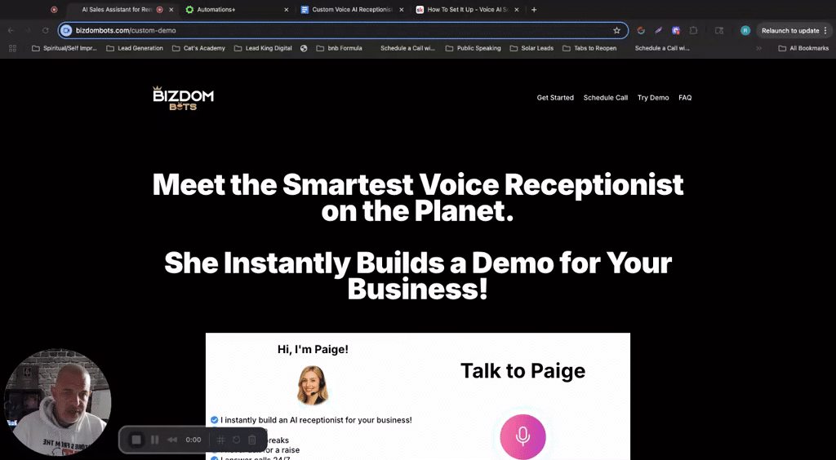
Task: Click the Try Demo nav link
Action: tap(653, 98)
